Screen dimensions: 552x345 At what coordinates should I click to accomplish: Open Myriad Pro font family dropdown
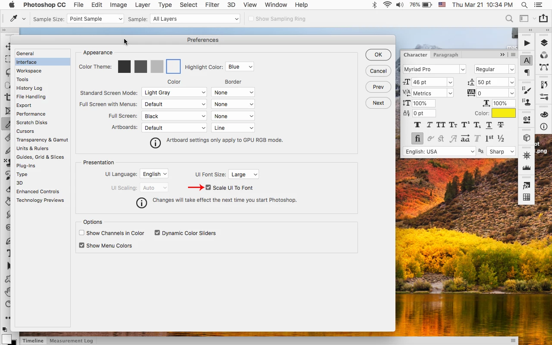(434, 69)
